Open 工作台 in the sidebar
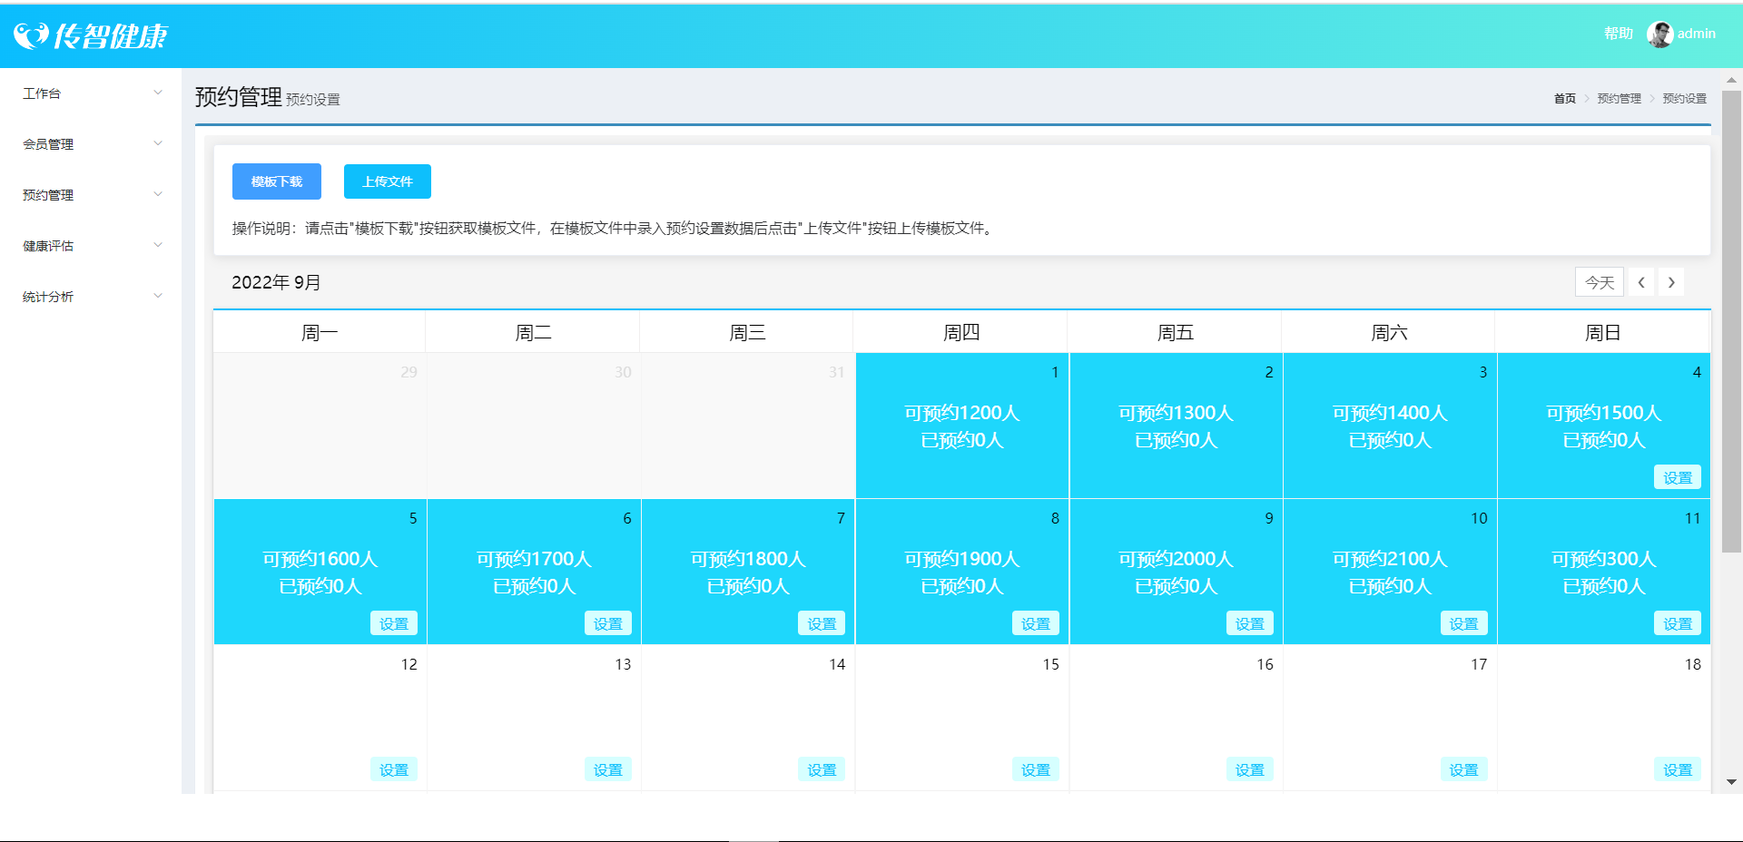This screenshot has height=842, width=1743. point(42,93)
